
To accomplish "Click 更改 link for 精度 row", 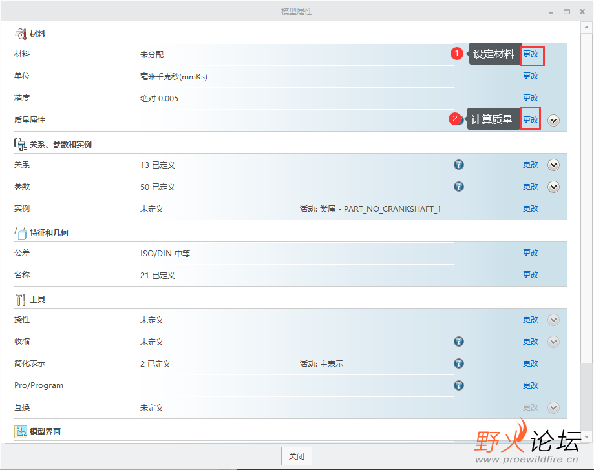I will click(531, 98).
